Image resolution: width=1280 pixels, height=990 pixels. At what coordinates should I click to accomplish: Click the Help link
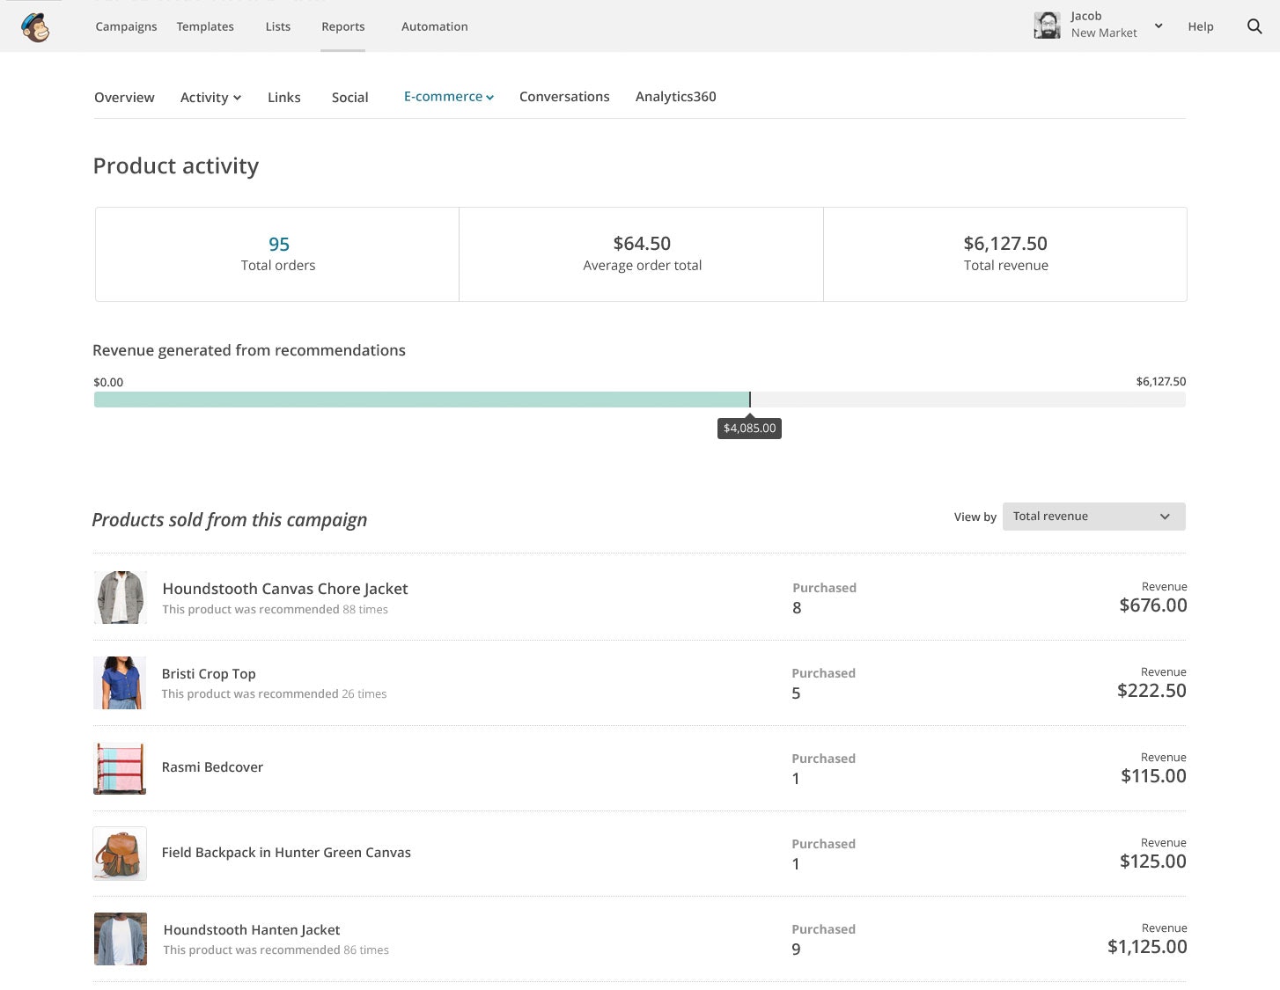[1200, 26]
